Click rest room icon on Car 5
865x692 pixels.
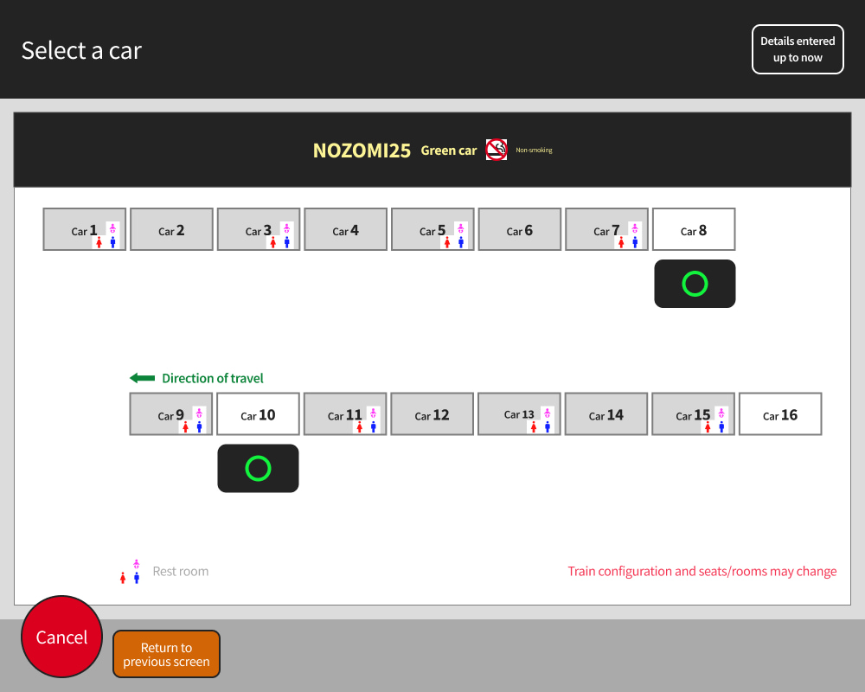coord(454,235)
